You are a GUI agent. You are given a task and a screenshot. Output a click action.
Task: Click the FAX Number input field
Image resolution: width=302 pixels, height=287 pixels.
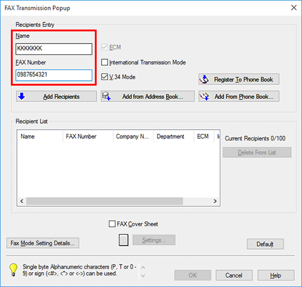(x=54, y=75)
